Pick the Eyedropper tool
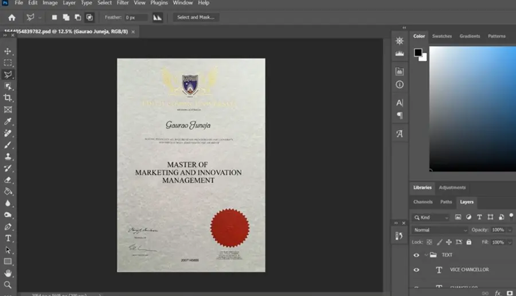Image resolution: width=516 pixels, height=296 pixels. 7,121
